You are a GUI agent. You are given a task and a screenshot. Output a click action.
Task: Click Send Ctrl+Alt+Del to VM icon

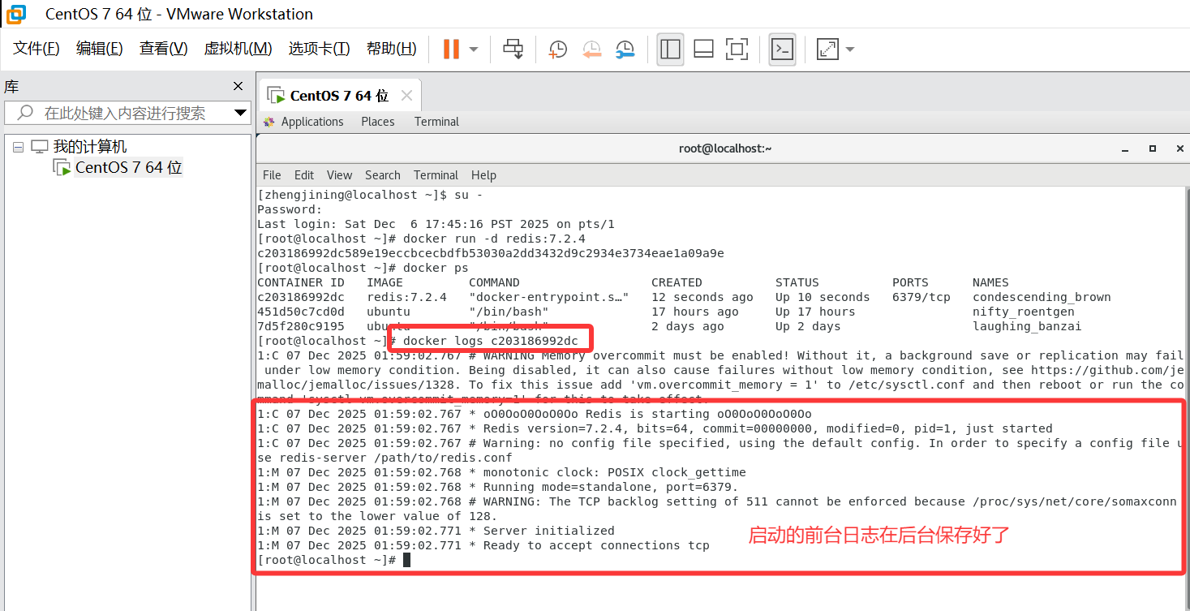[513, 49]
